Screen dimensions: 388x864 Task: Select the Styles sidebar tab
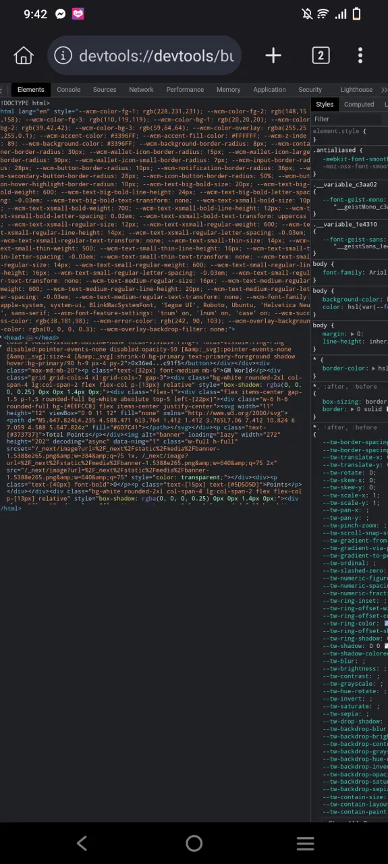(325, 105)
